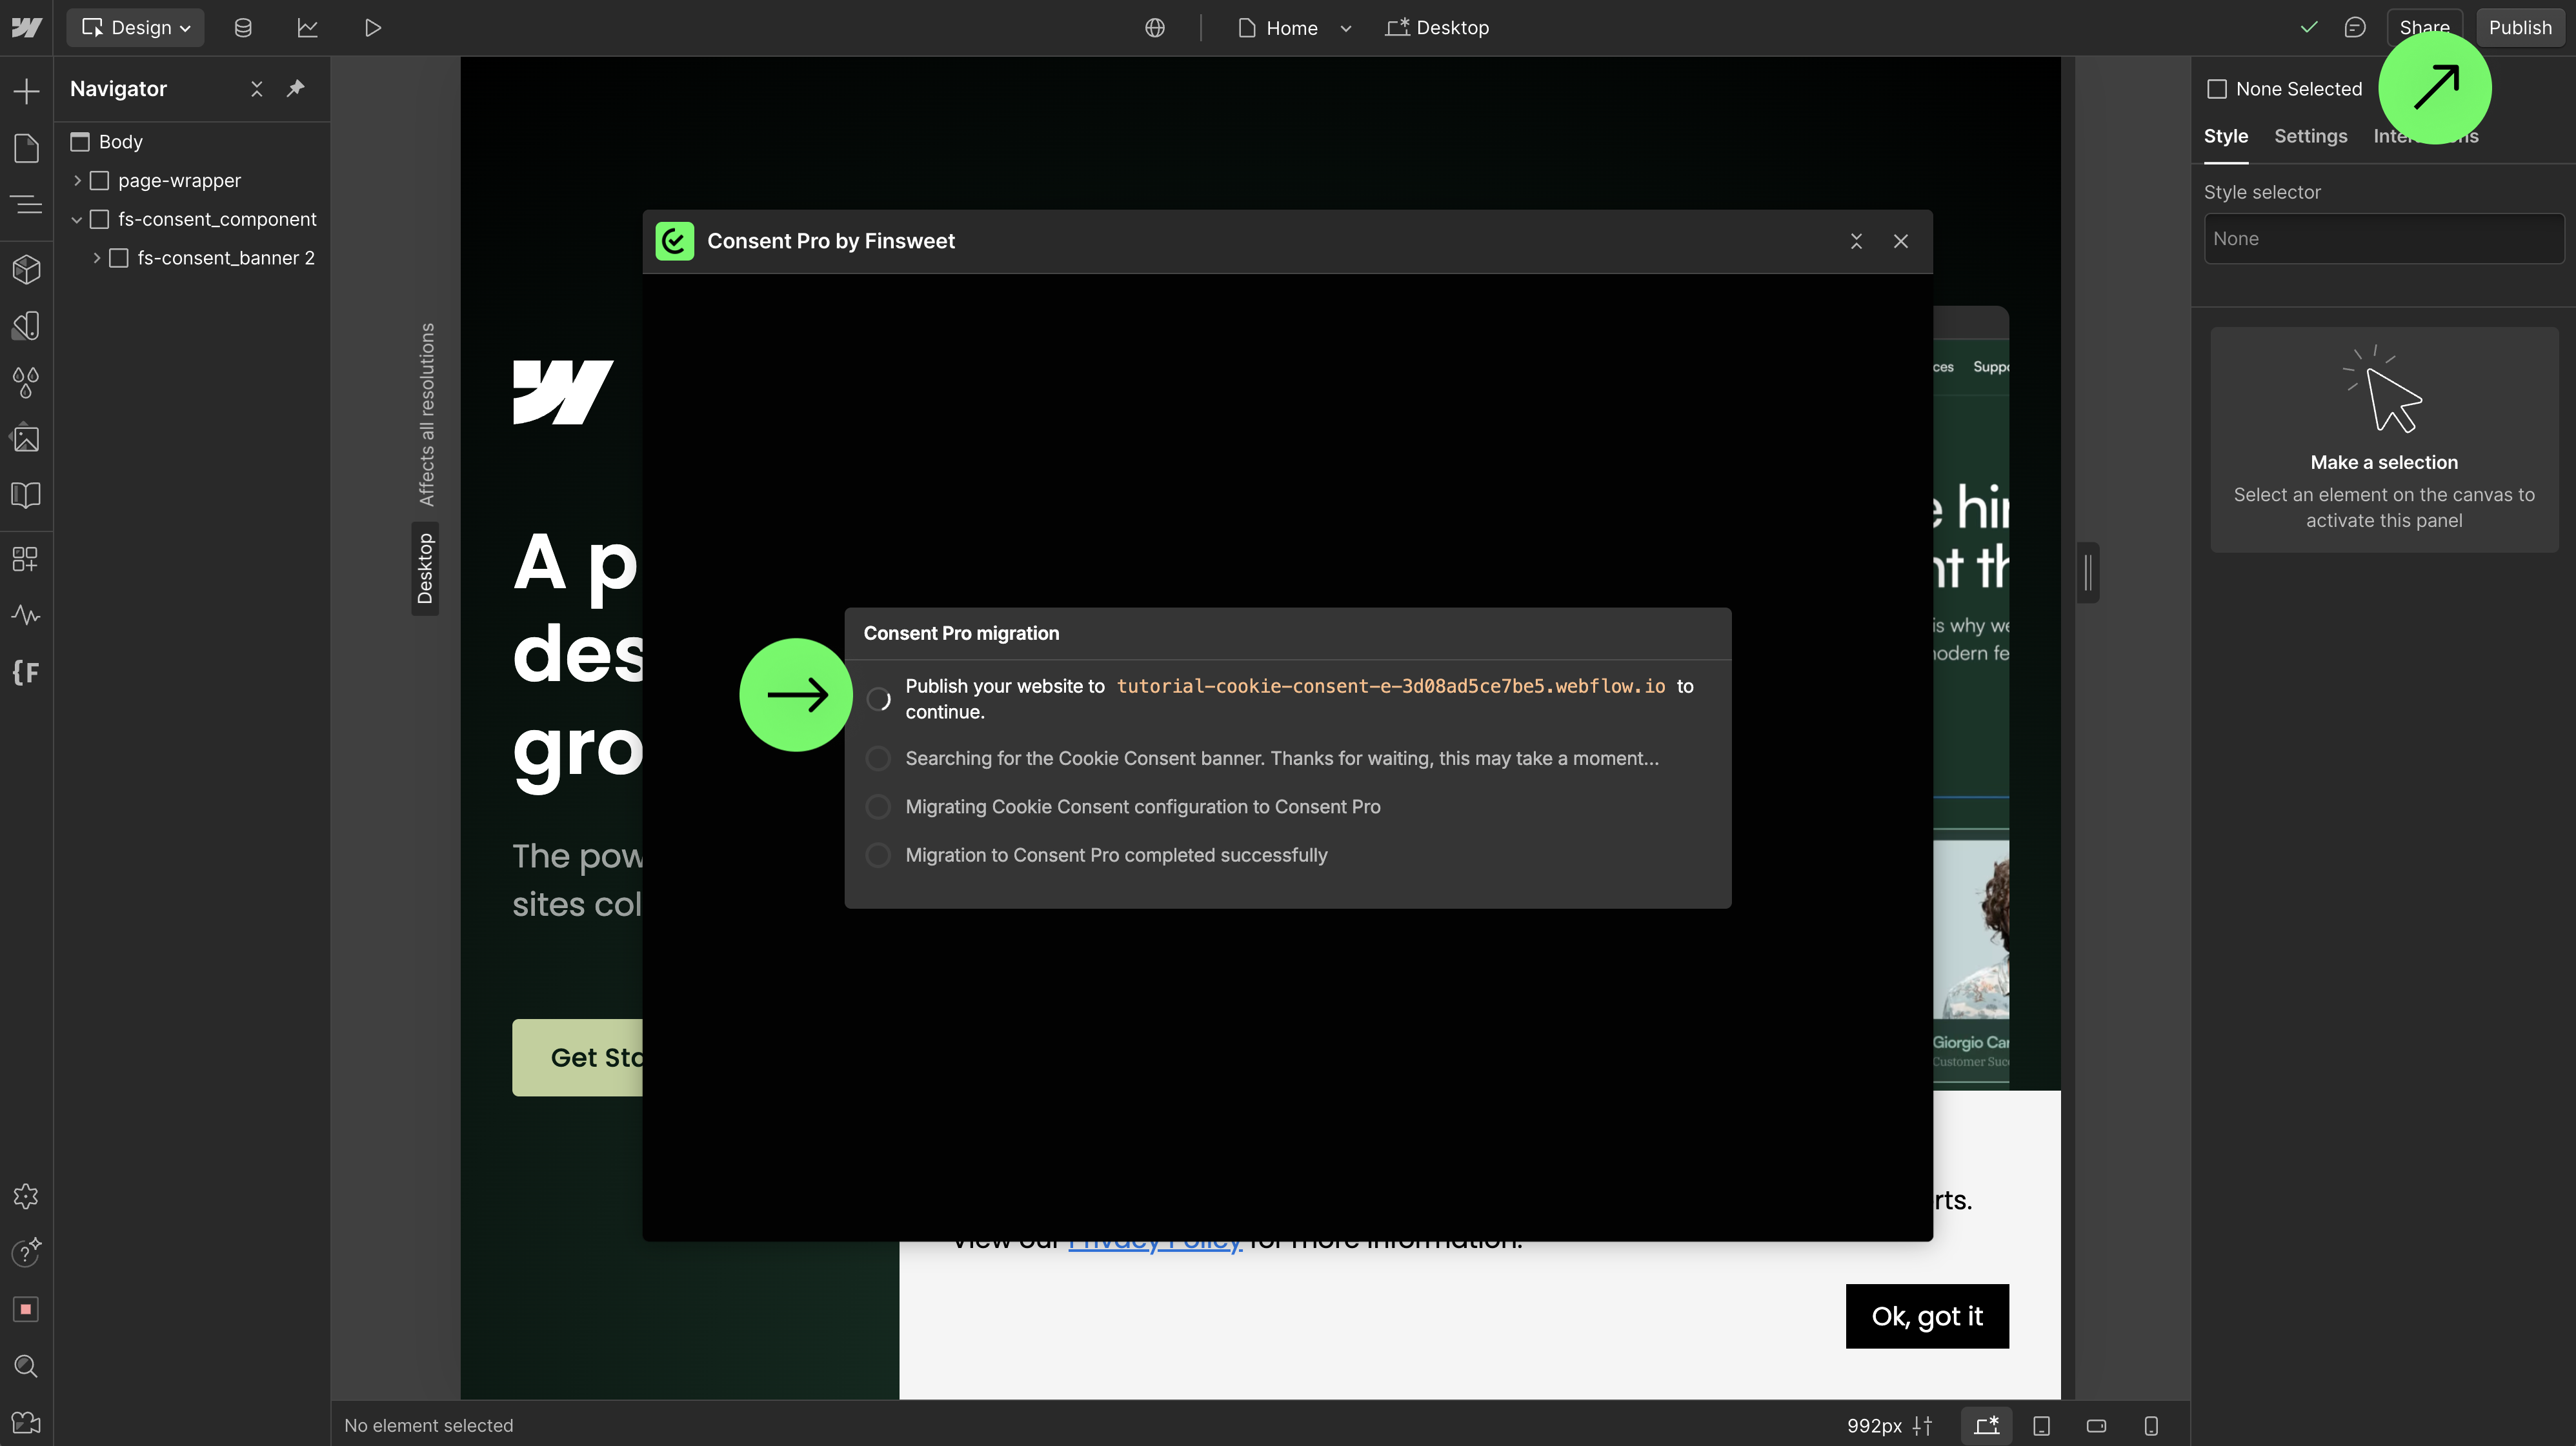Click the red square recording icon
This screenshot has height=1446, width=2576.
(x=27, y=1309)
